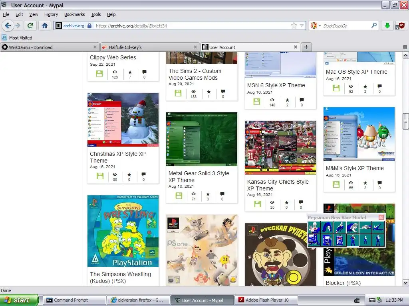The height and width of the screenshot is (306, 409).
Task: Go back with the browser Back arrow
Action: click(x=8, y=25)
